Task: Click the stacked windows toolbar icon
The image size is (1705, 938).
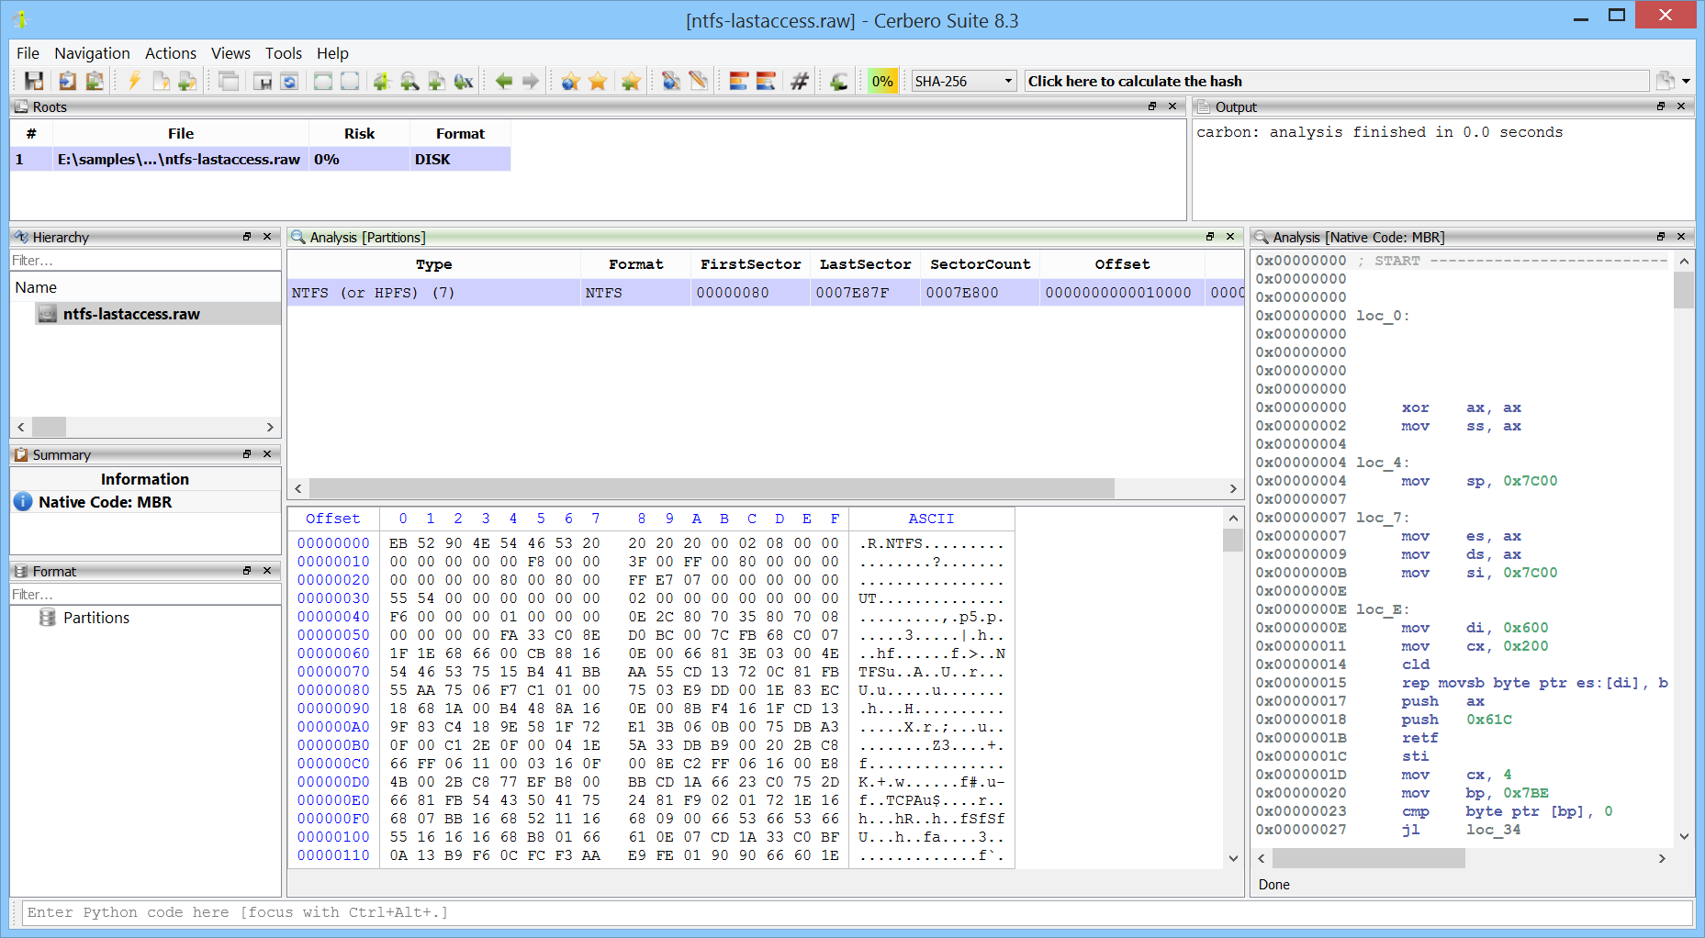Action: (x=229, y=81)
